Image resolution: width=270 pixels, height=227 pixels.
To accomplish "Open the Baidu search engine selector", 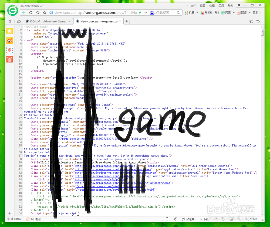I will 153,13.
